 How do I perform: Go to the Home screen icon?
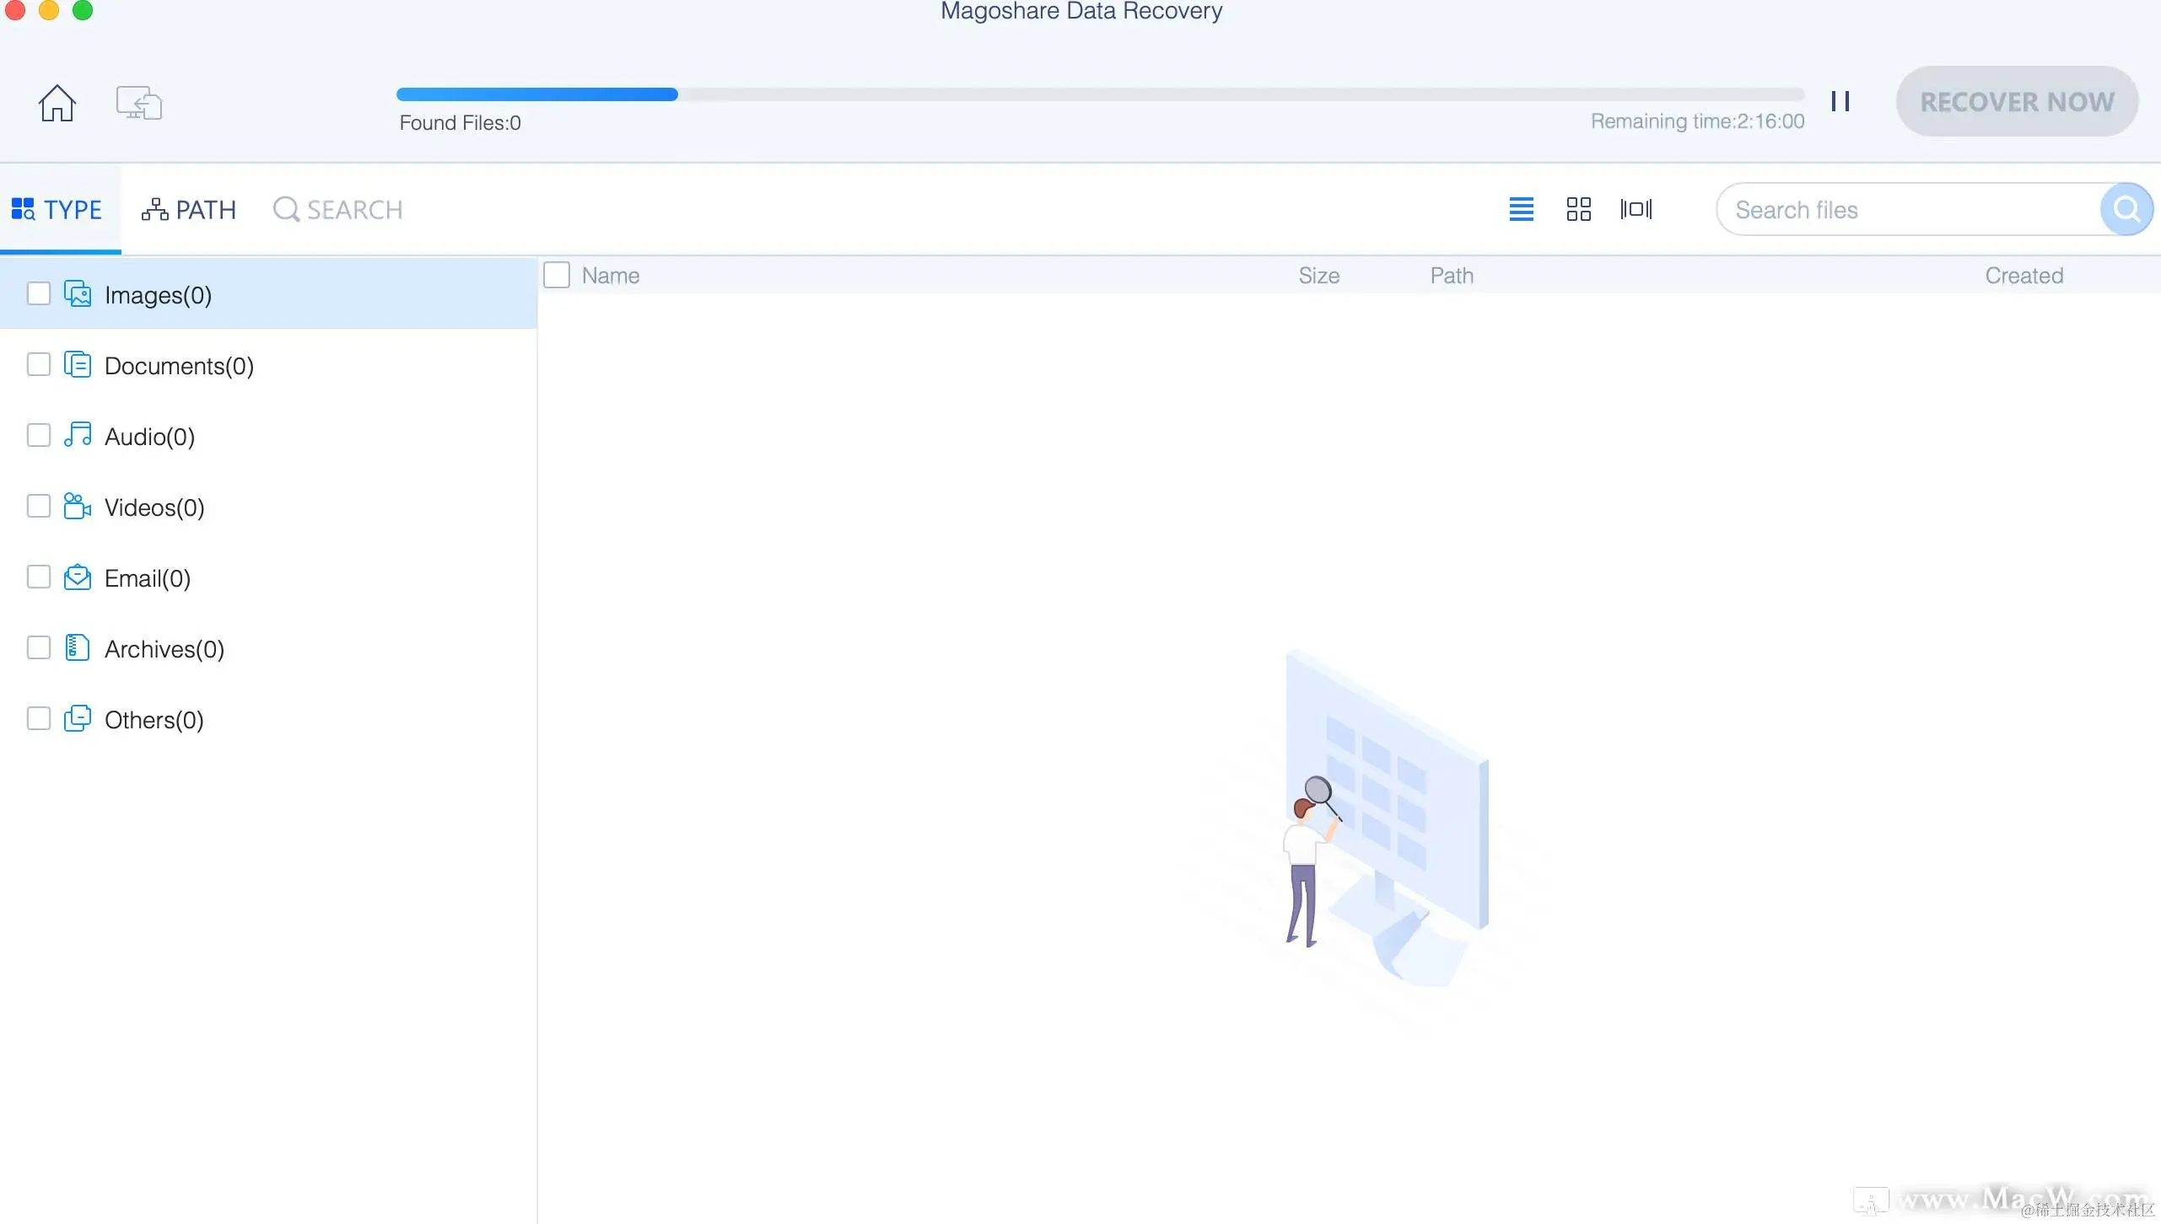[x=57, y=103]
